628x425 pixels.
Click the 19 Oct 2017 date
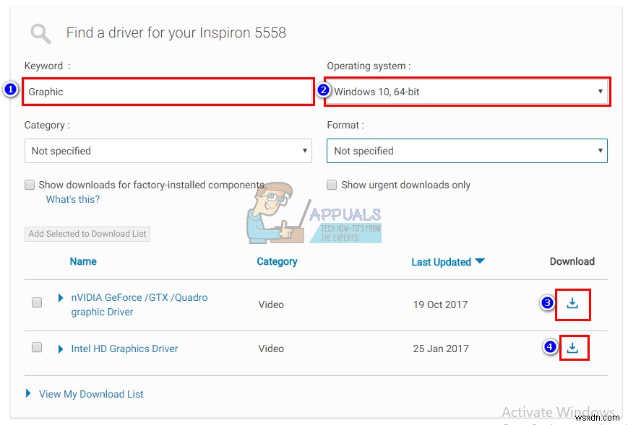pos(441,304)
